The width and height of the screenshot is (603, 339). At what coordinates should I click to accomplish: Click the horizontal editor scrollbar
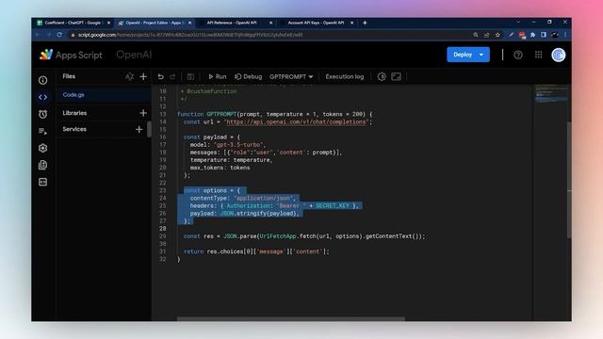[291, 318]
